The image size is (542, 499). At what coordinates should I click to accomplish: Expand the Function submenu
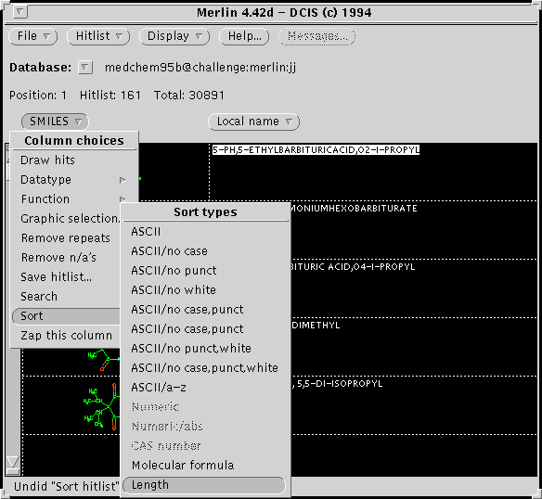click(x=74, y=199)
